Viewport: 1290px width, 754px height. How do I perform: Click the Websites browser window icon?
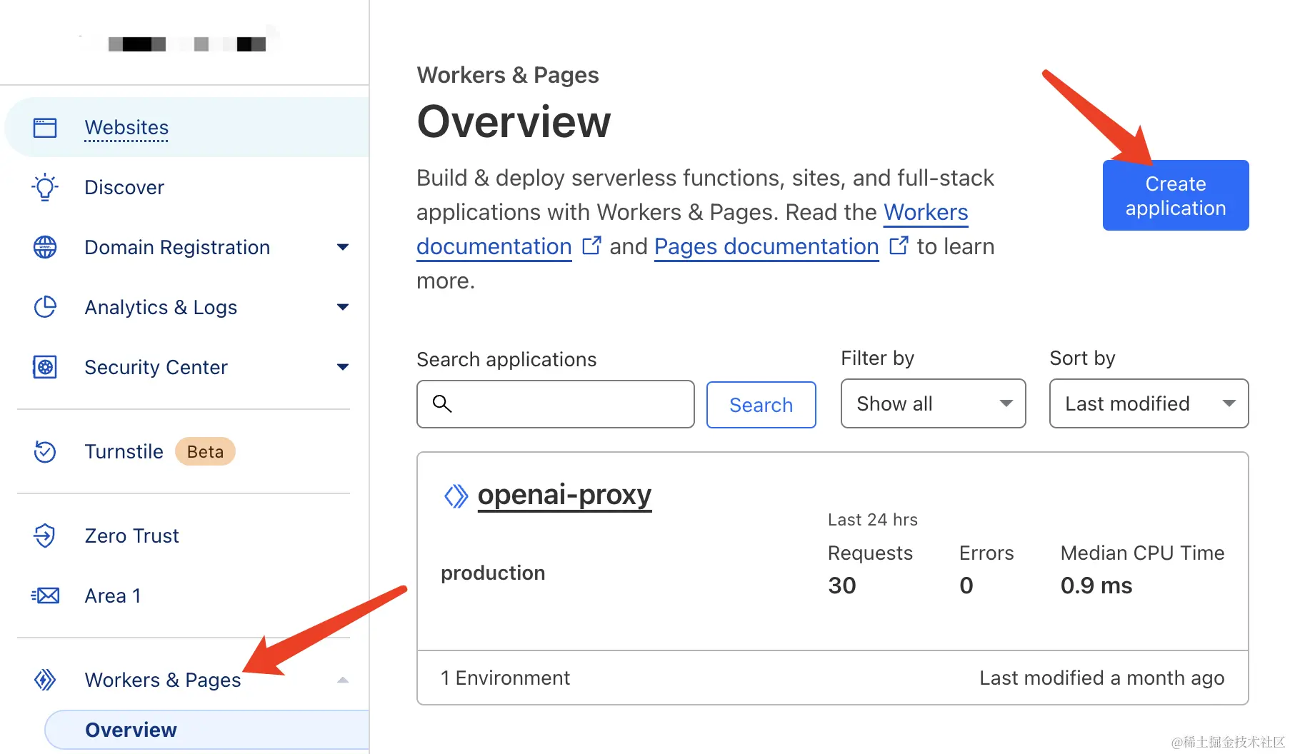coord(45,128)
